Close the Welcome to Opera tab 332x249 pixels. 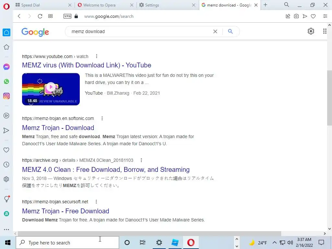click(x=132, y=5)
